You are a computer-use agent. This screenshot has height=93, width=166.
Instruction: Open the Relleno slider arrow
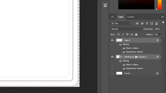point(162,34)
